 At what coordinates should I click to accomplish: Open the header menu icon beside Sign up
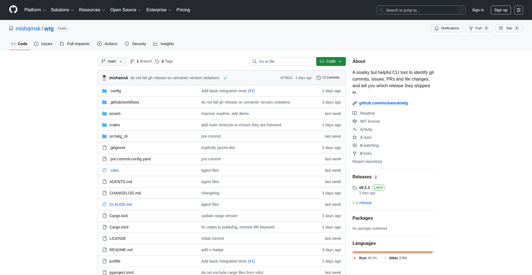coord(518,10)
